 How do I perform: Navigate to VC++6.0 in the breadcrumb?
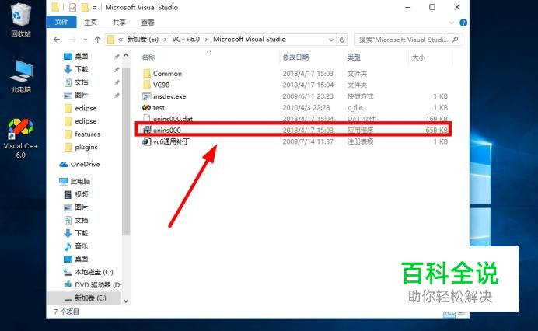[186, 40]
